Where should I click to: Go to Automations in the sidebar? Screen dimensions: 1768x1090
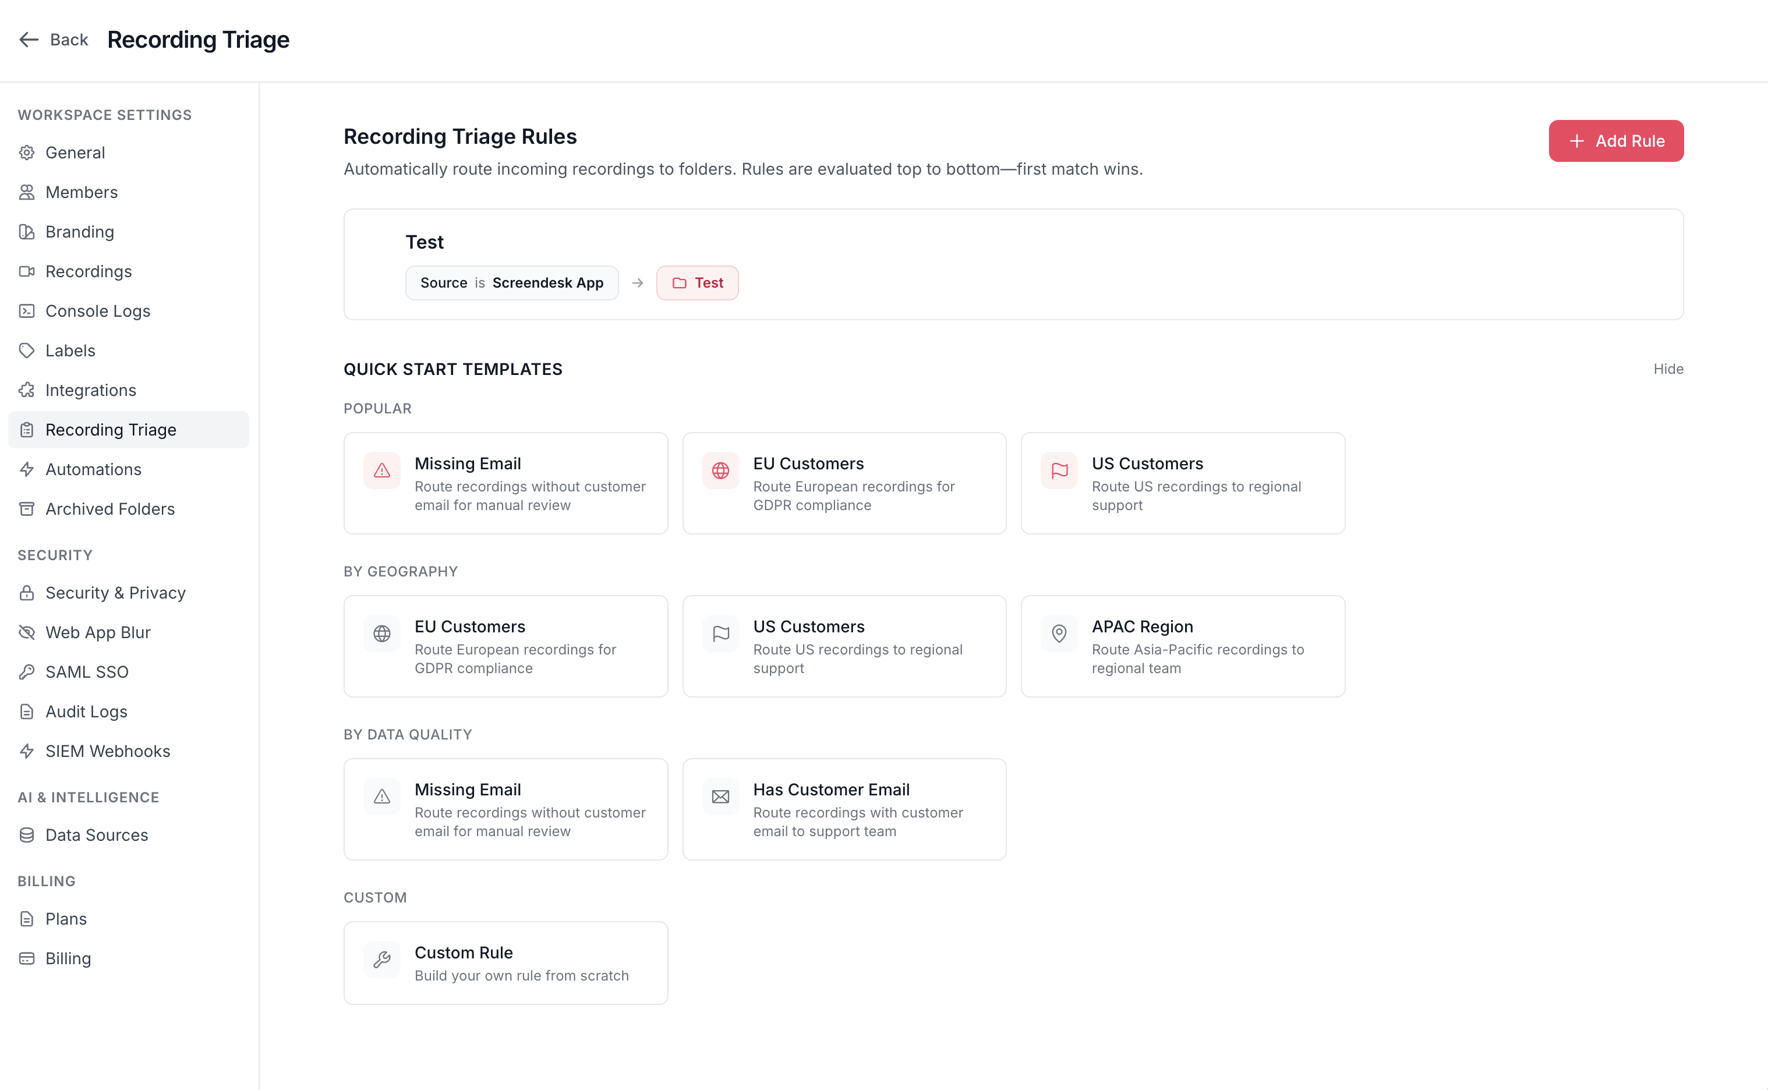(x=93, y=469)
